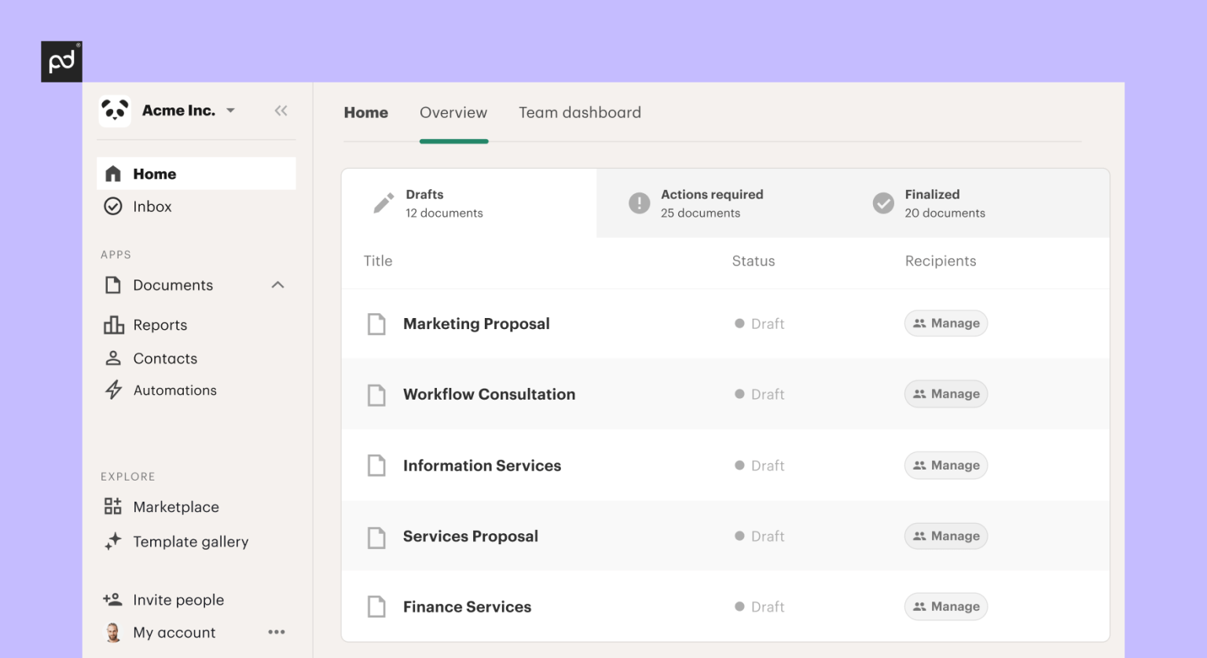Manage recipients for Finance Services
Image resolution: width=1207 pixels, height=658 pixels.
tap(946, 607)
